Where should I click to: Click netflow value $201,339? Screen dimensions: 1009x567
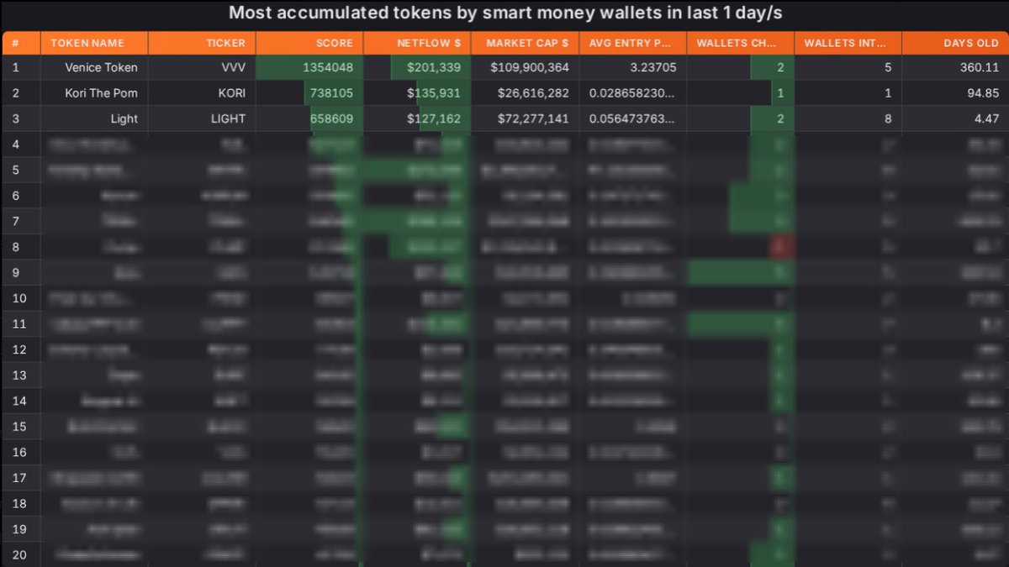click(x=434, y=67)
